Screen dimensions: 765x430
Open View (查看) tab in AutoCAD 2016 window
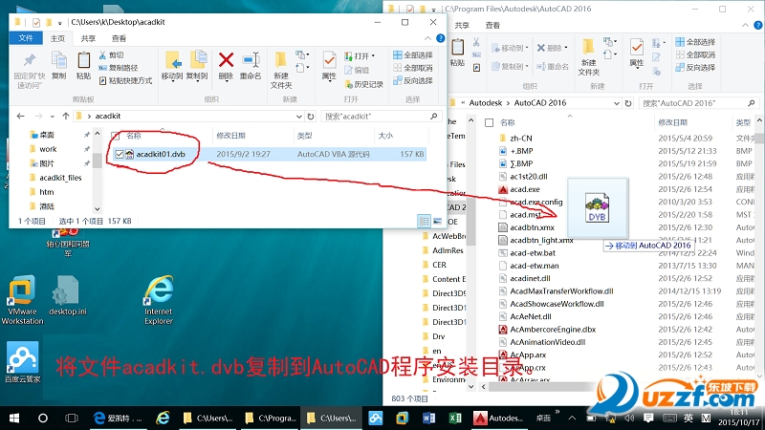(x=492, y=26)
